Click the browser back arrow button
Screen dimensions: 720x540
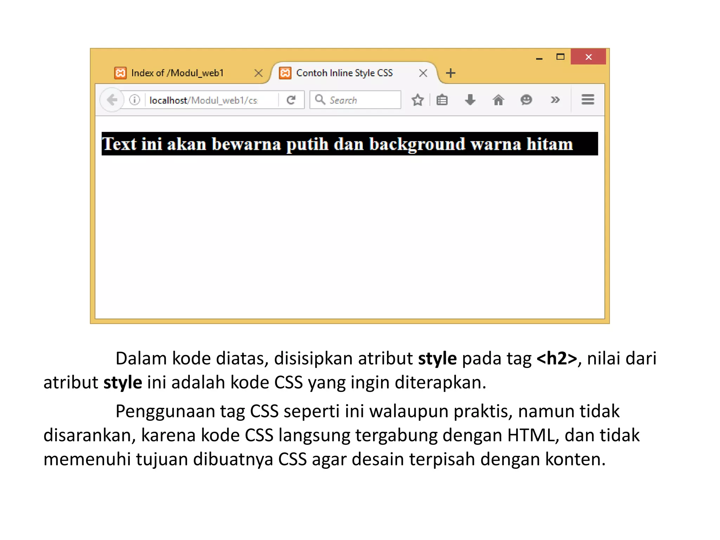click(x=112, y=100)
